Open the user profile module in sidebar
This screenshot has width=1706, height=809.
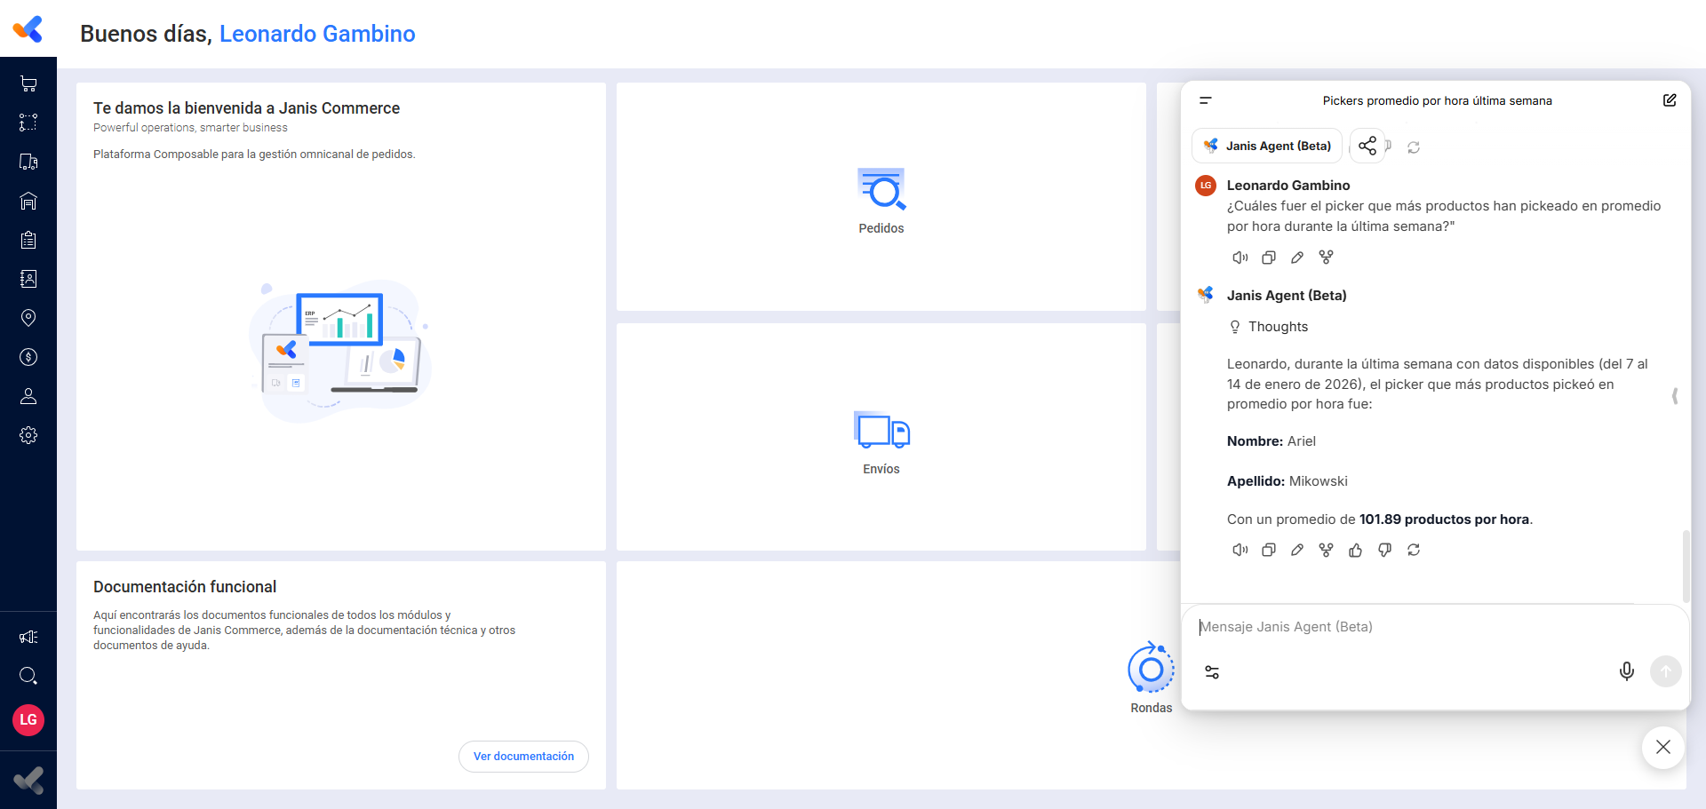click(28, 396)
